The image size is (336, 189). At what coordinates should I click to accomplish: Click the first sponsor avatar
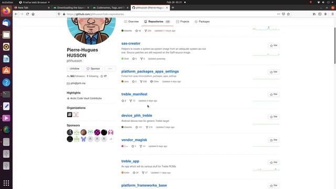(70, 132)
